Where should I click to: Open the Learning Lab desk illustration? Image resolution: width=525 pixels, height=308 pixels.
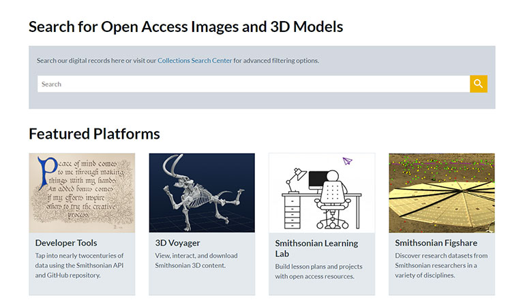pyautogui.click(x=322, y=193)
